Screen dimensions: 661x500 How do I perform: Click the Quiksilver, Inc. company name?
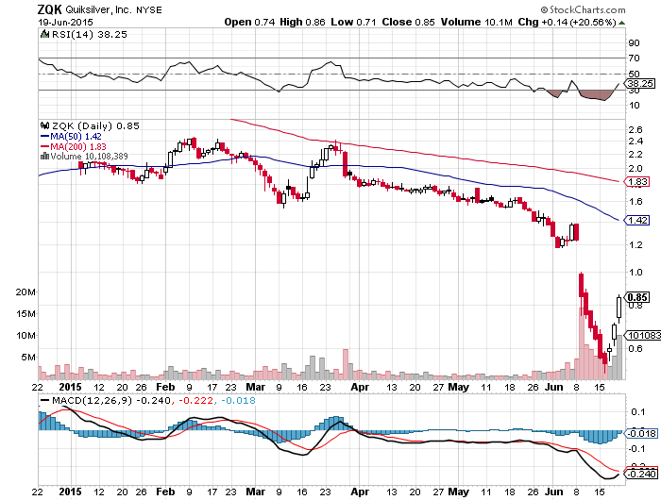(x=98, y=9)
